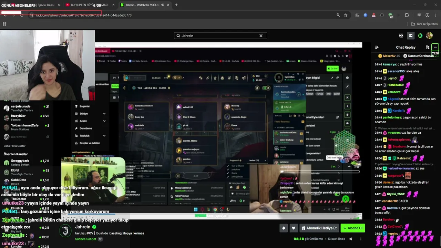The width and height of the screenshot is (441, 248).
Task: Open the chat users list icon
Action: click(428, 47)
